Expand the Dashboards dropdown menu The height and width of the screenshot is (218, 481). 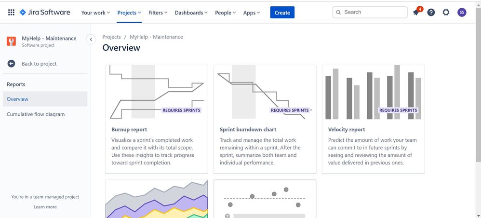click(191, 13)
